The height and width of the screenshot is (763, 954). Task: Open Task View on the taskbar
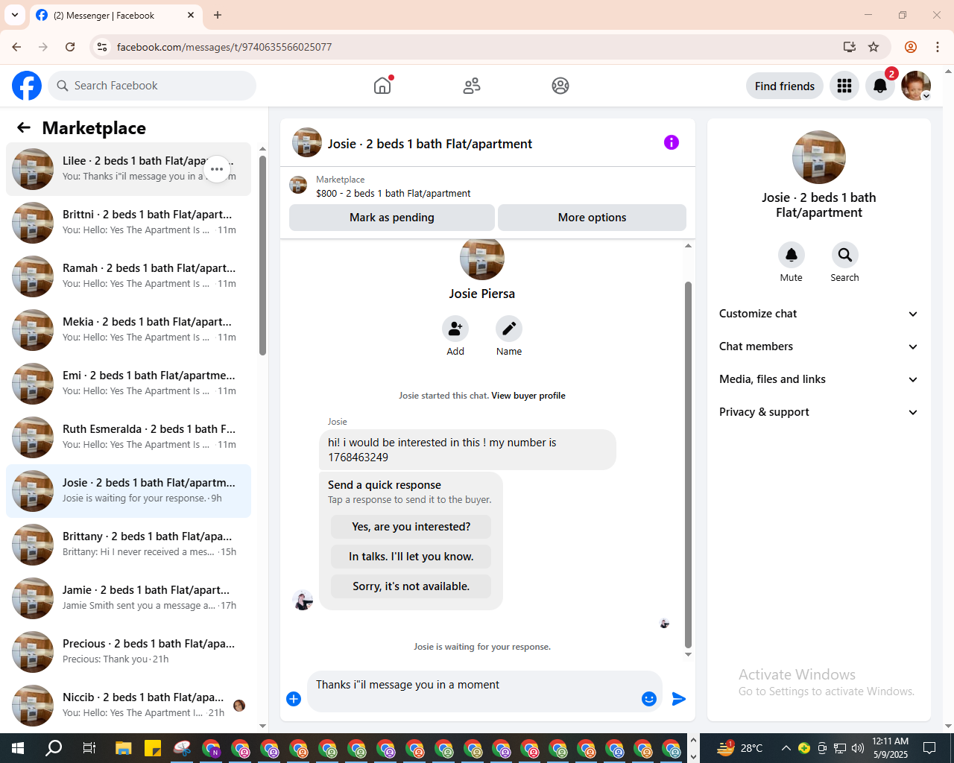89,748
